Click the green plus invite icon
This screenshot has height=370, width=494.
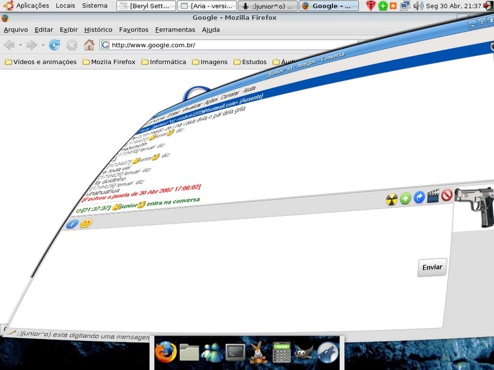pyautogui.click(x=406, y=198)
